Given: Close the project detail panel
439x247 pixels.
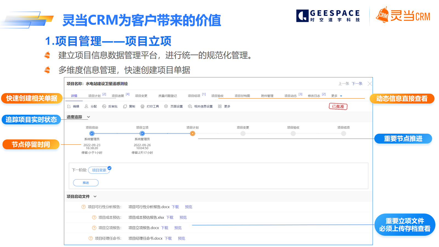Looking at the screenshot, I should click(370, 84).
